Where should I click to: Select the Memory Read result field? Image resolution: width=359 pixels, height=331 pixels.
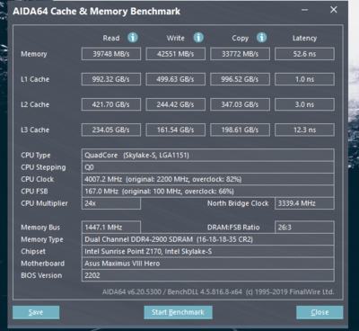pyautogui.click(x=111, y=54)
